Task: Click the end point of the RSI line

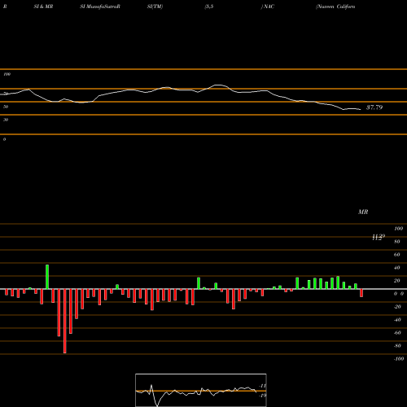Action: (x=361, y=109)
